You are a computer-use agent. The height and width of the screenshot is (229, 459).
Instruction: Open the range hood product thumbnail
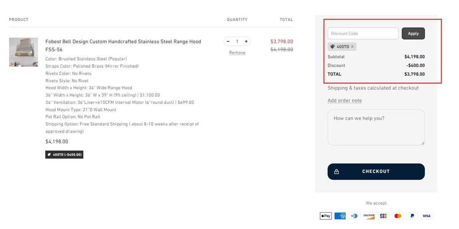(x=23, y=52)
